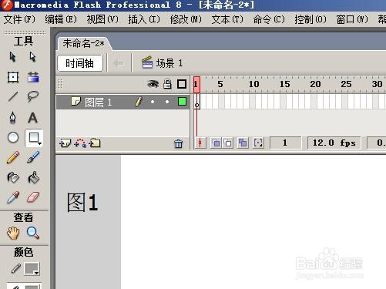
Task: Click frame 20 on the timeline ruler
Action: (x=314, y=84)
